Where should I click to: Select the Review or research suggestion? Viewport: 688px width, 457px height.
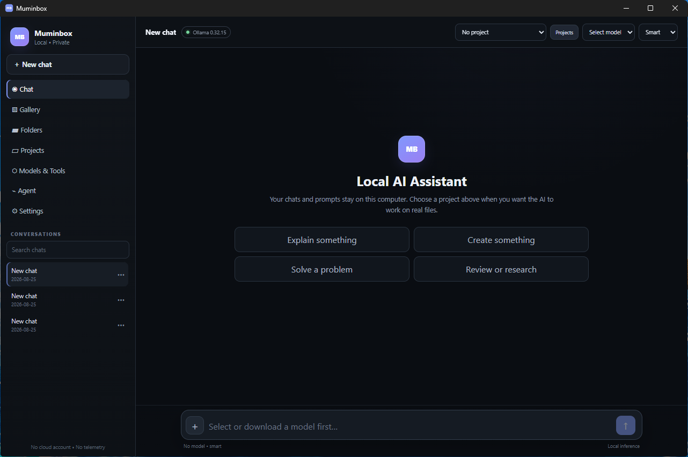pyautogui.click(x=501, y=269)
